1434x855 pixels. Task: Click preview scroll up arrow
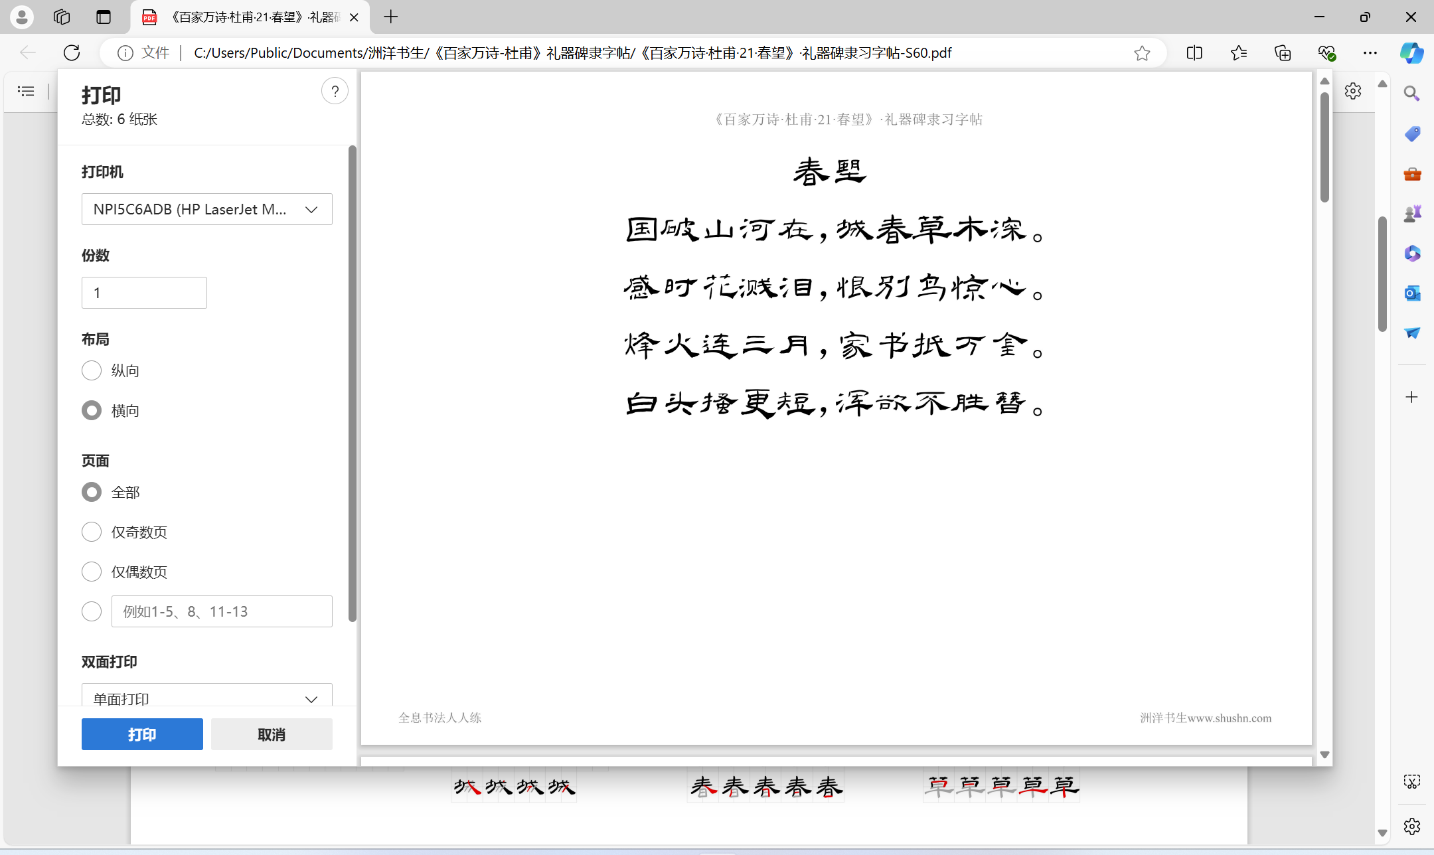[x=1324, y=81]
